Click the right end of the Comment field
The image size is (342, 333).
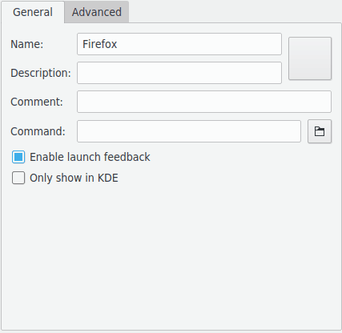[320, 102]
